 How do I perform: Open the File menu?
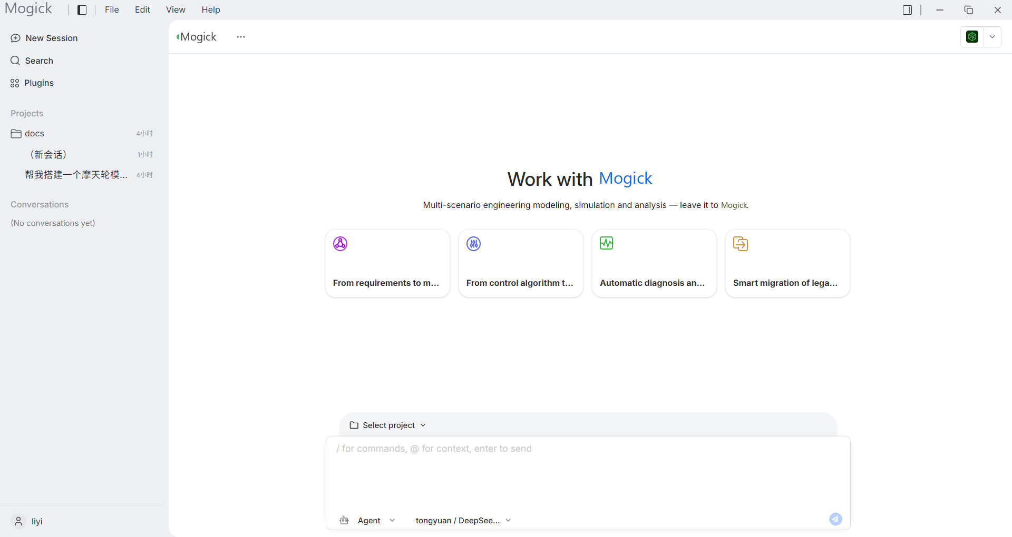(x=112, y=10)
